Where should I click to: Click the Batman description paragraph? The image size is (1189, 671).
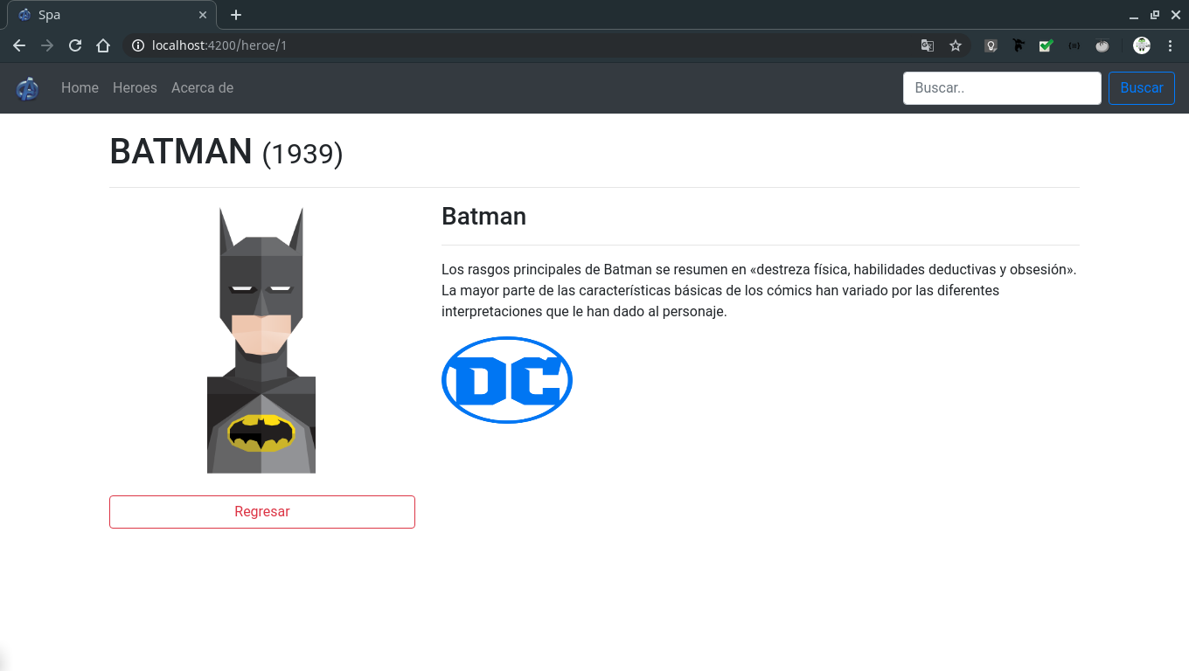click(760, 290)
